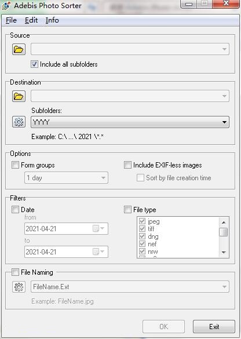This screenshot has height=339, width=241.
Task: Browse for Destination folder icon
Action: (19, 96)
